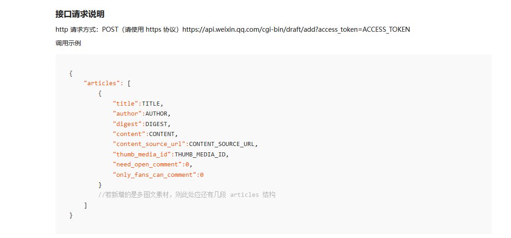Screen dimensions: 511x238
Task: Click the gray 若新增的是多图文素材 comment line
Action: 186,194
